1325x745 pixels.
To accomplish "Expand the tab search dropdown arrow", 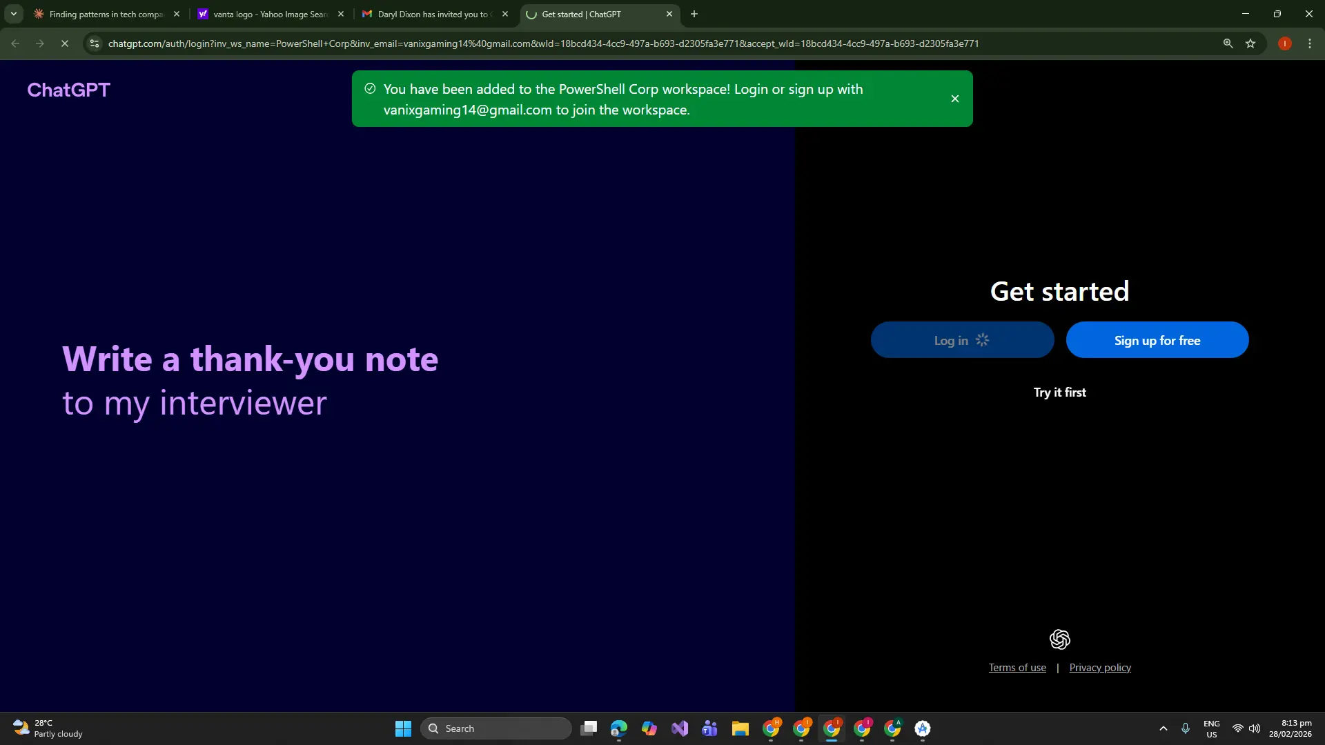I will click(13, 14).
